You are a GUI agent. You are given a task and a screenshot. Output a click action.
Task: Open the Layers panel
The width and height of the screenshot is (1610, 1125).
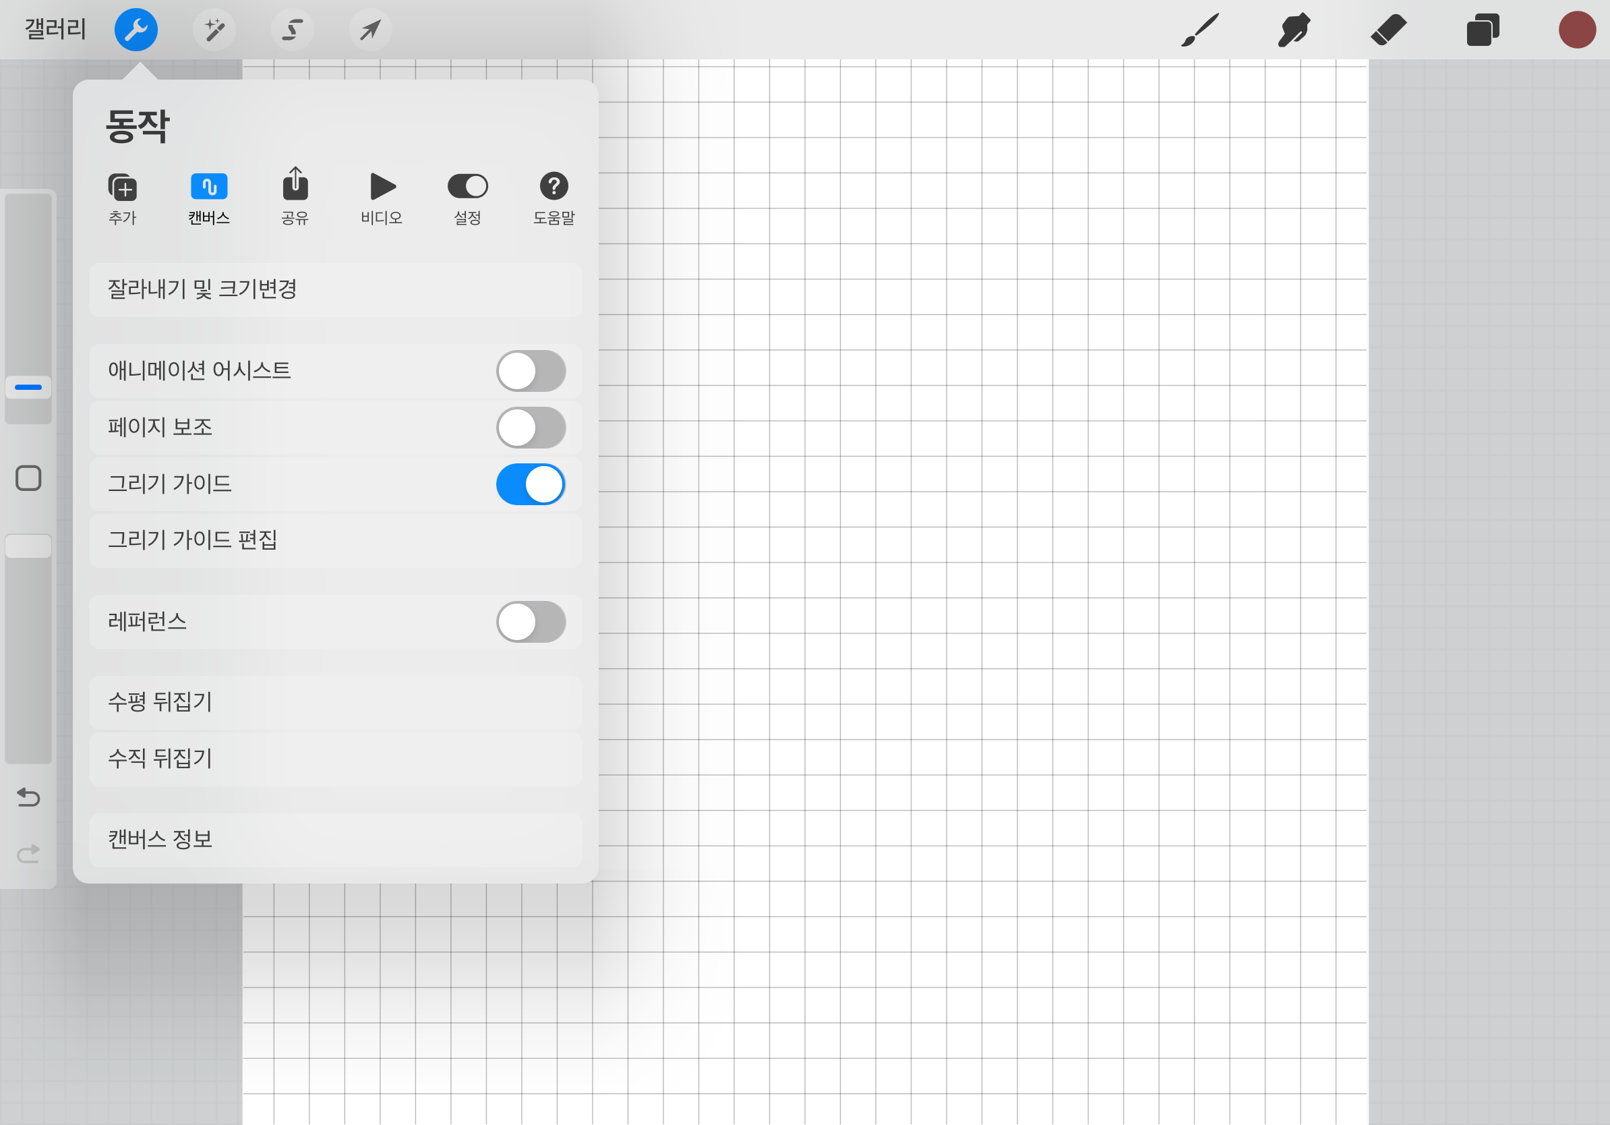[1483, 30]
